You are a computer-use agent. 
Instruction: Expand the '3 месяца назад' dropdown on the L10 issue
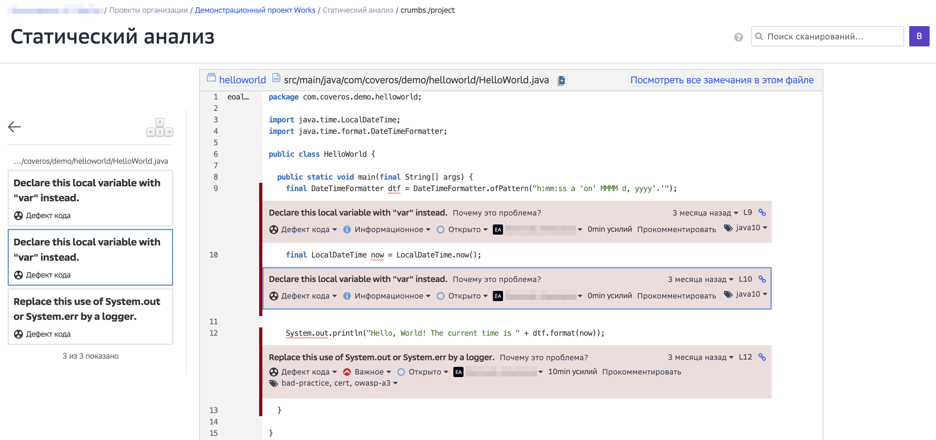[700, 279]
